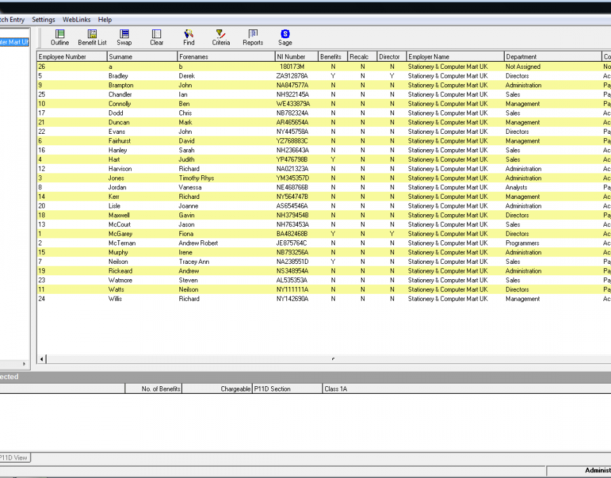Sort by Employee Number column header
Screen dimensions: 611x478
[x=72, y=57]
